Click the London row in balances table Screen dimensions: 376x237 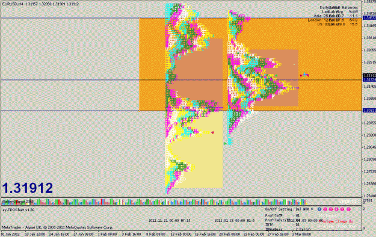[333, 20]
